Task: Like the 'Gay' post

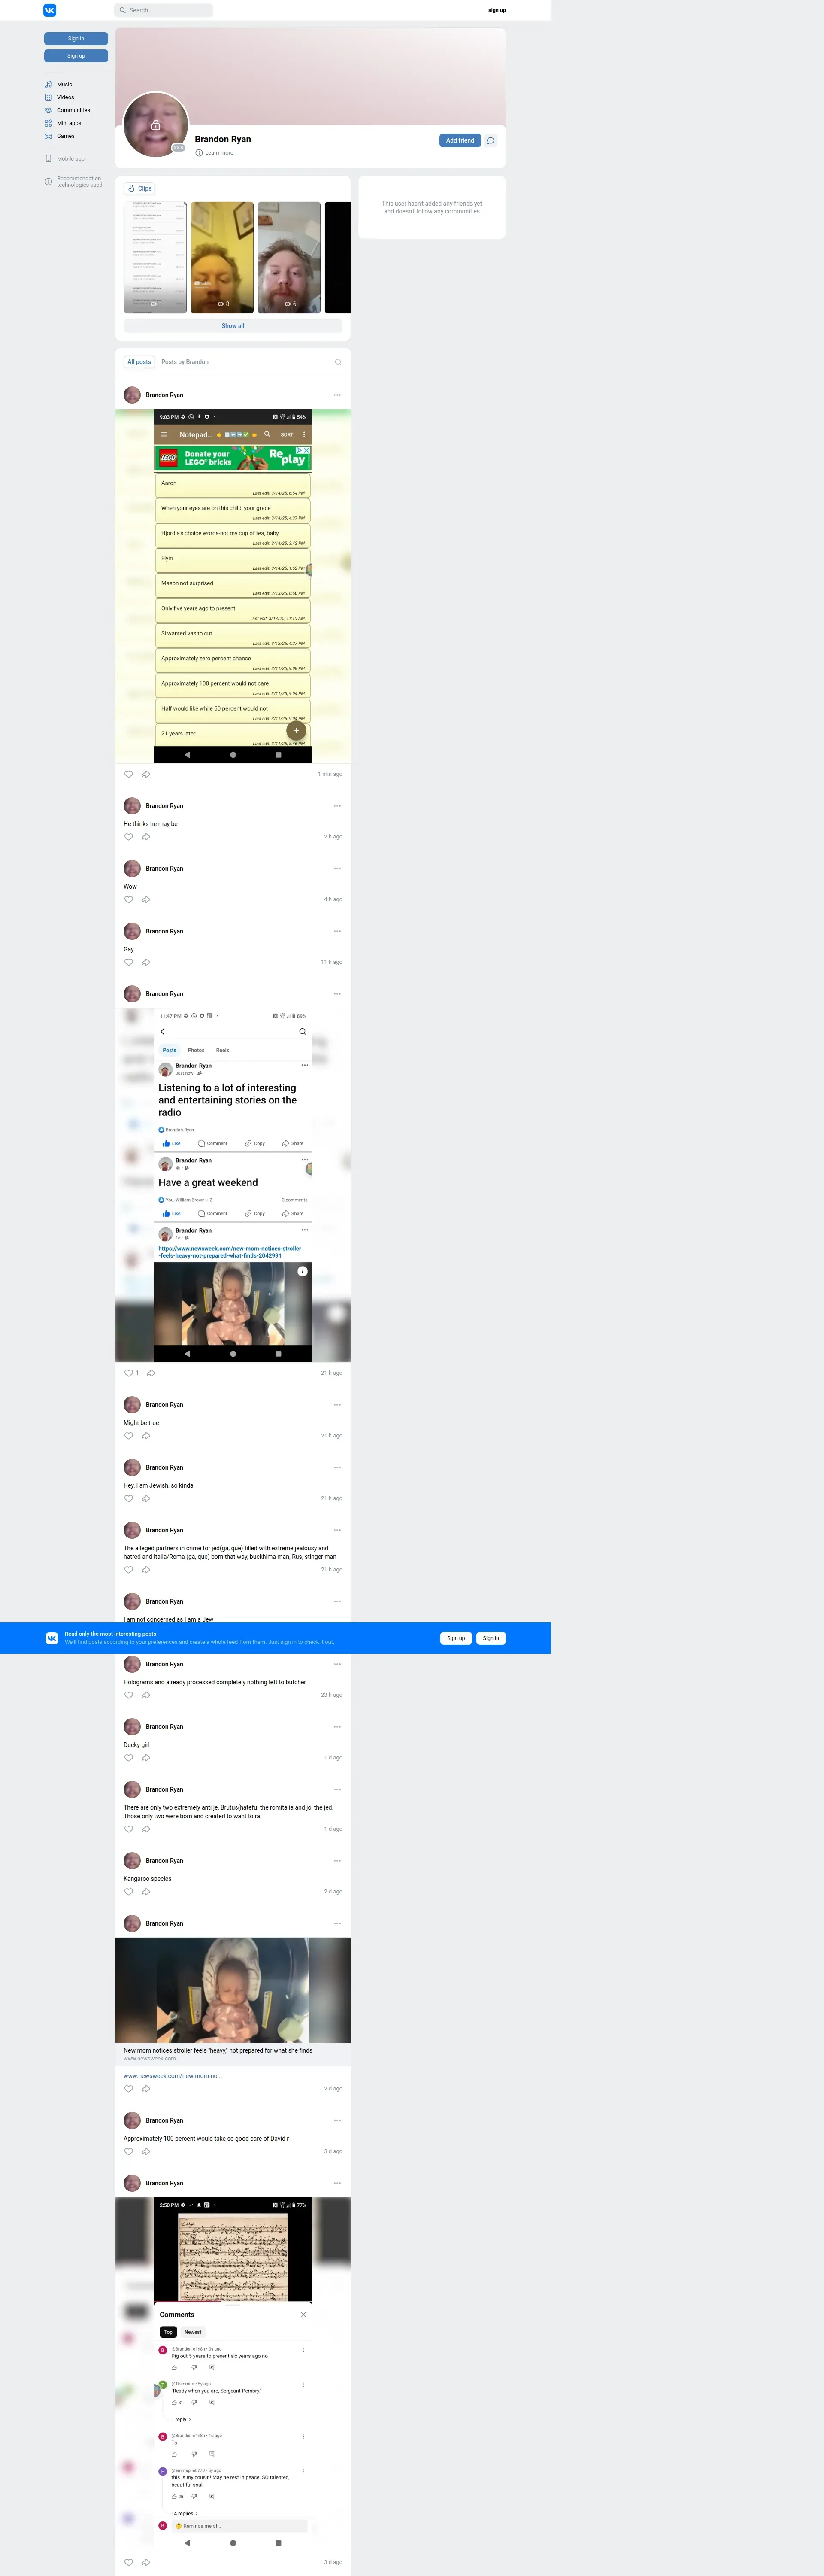Action: pos(128,962)
